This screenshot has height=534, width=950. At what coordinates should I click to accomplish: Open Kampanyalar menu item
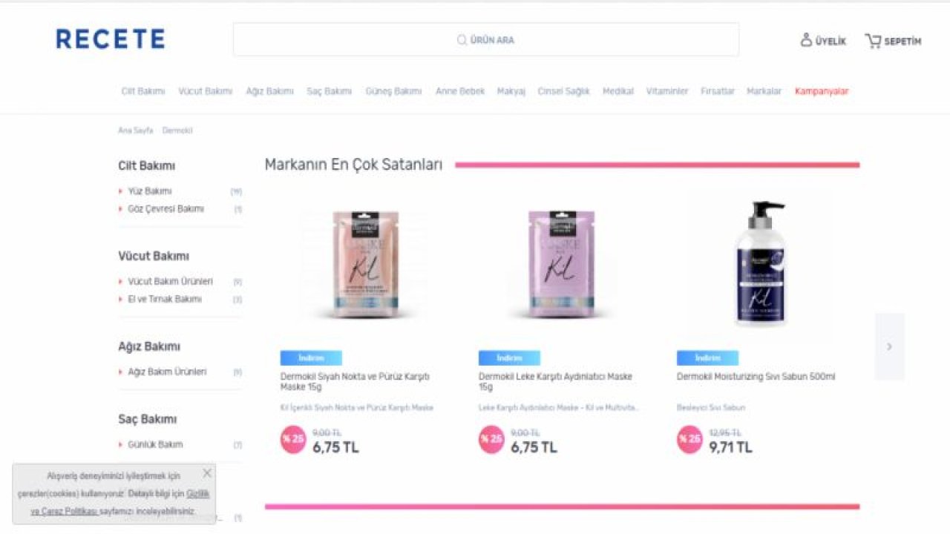tap(822, 91)
